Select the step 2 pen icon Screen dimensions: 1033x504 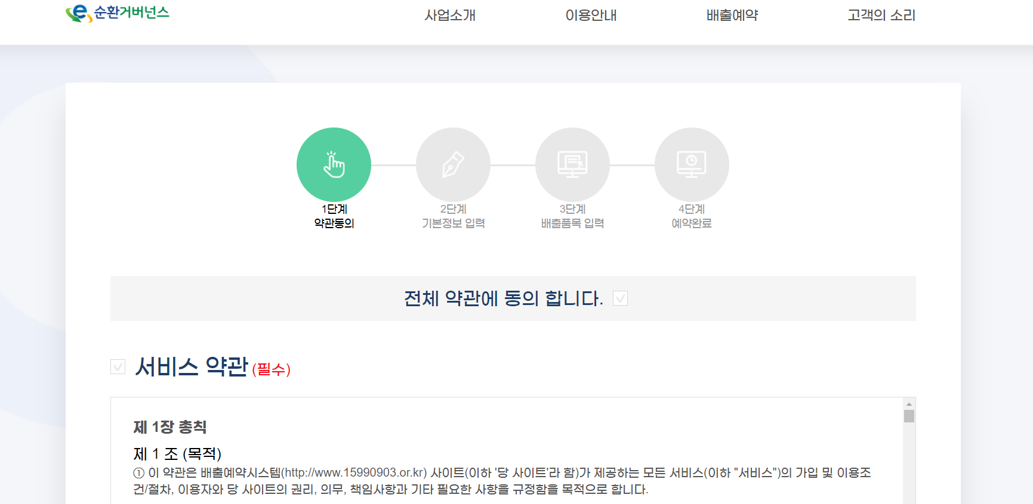point(453,164)
